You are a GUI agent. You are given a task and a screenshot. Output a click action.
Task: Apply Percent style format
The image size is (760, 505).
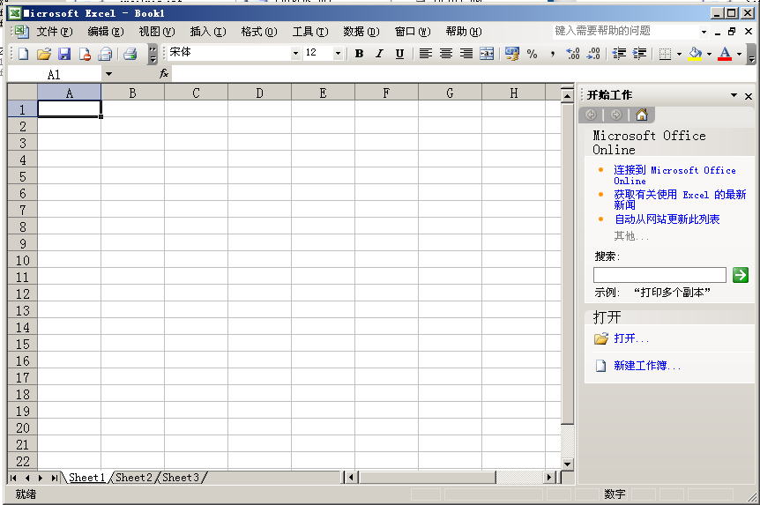(x=533, y=54)
